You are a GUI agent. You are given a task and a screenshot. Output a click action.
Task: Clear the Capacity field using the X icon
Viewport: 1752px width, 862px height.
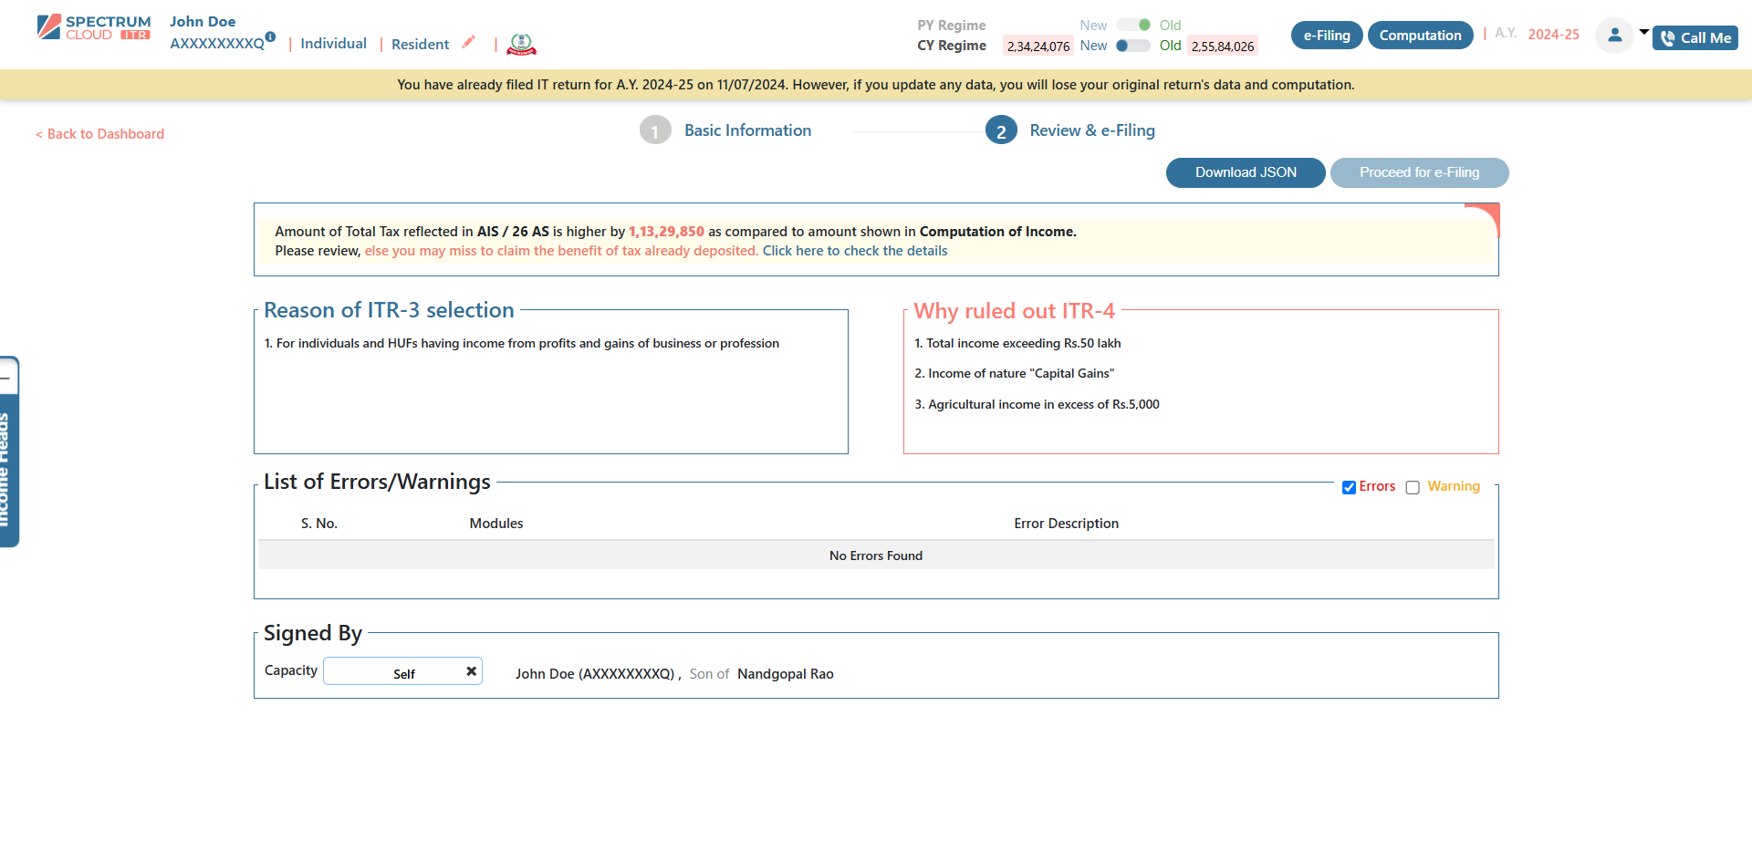coord(471,670)
